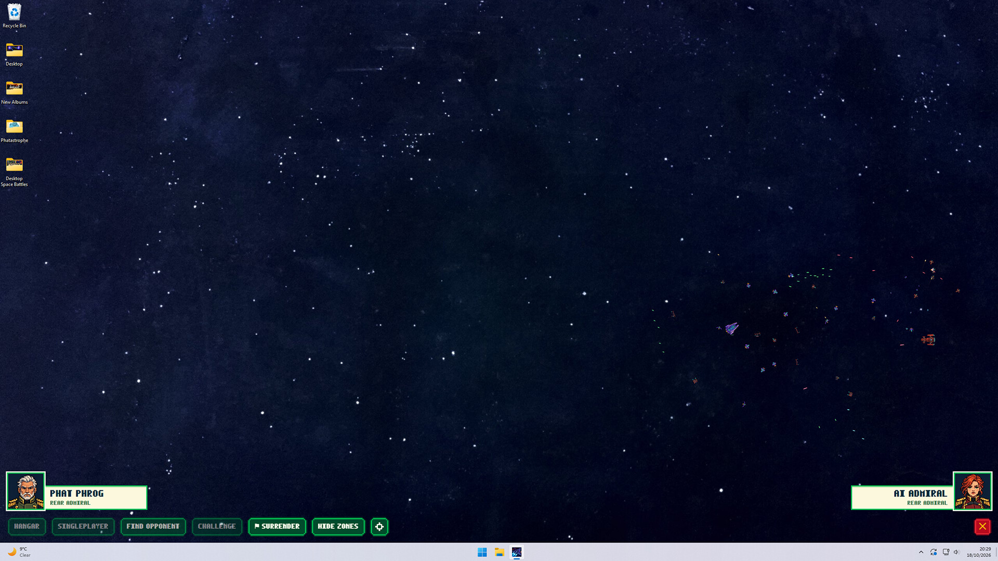The height and width of the screenshot is (561, 998).
Task: Click the PHAT PHROG name plate
Action: 96,497
